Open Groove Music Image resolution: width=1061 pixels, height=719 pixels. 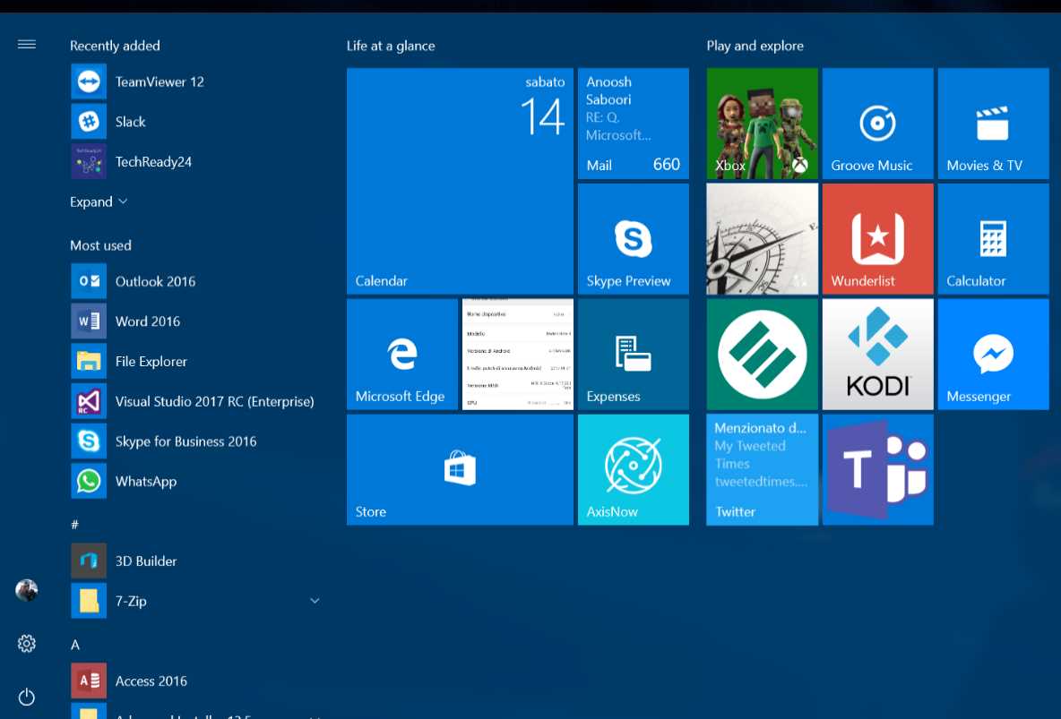[876, 123]
